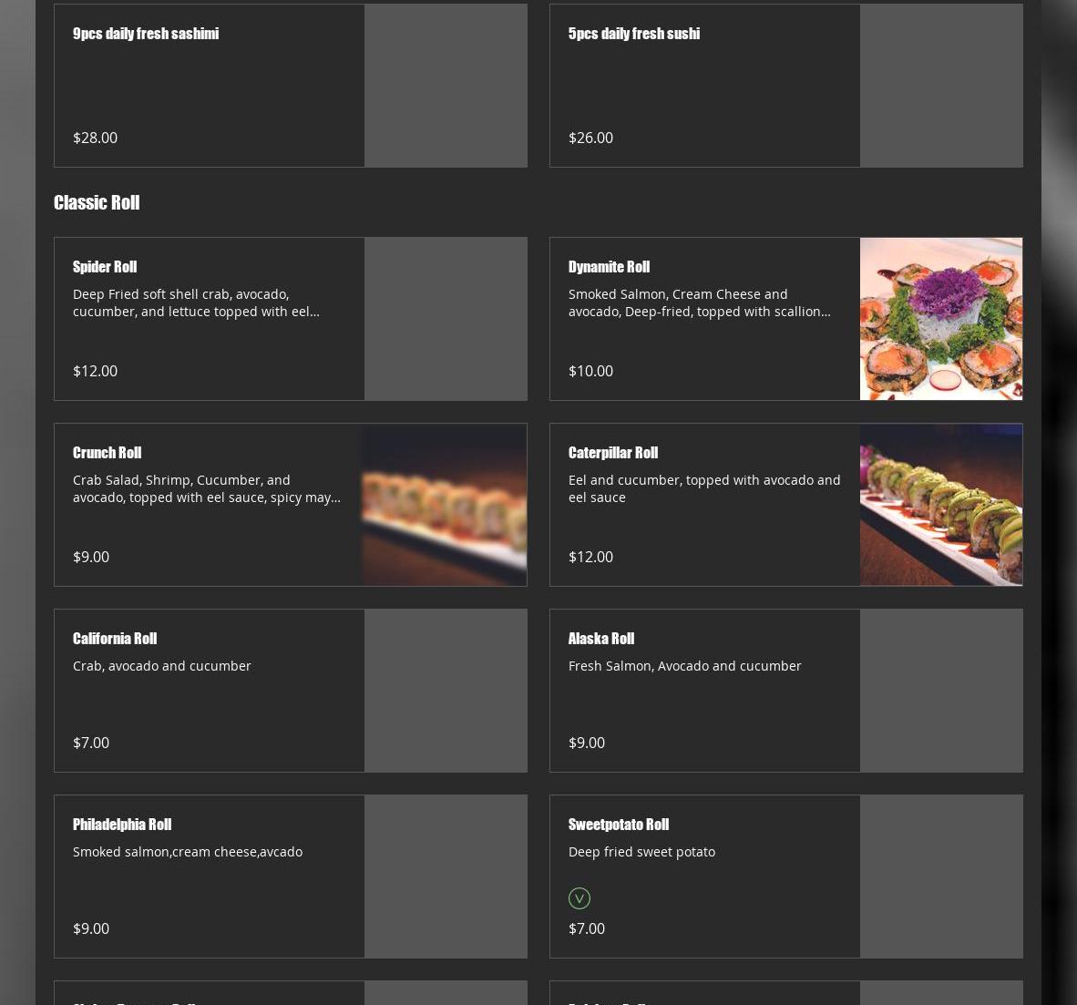Click the Crunch Roll item name
Viewport: 1077px width, 1005px height.
click(x=108, y=453)
